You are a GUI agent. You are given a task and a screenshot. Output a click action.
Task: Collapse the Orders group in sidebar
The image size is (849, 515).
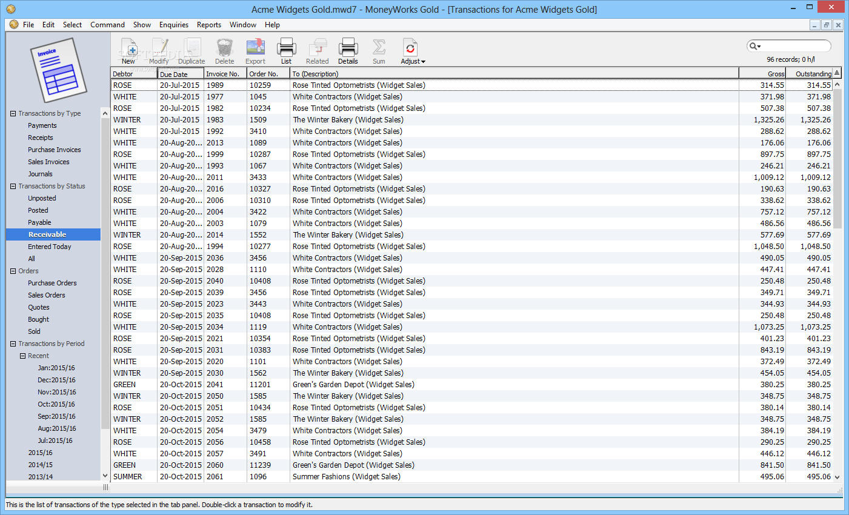[x=13, y=271]
